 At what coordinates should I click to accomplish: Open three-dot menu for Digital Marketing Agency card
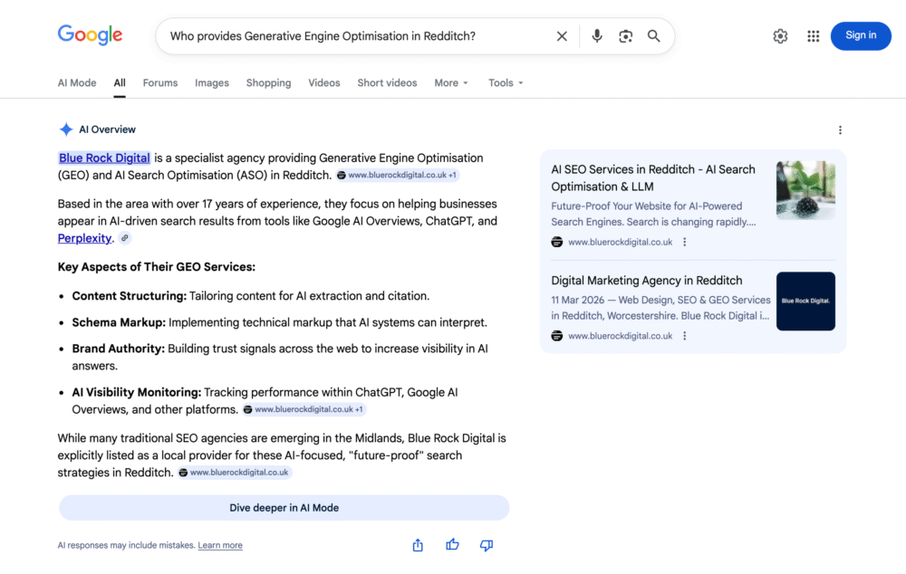coord(685,336)
